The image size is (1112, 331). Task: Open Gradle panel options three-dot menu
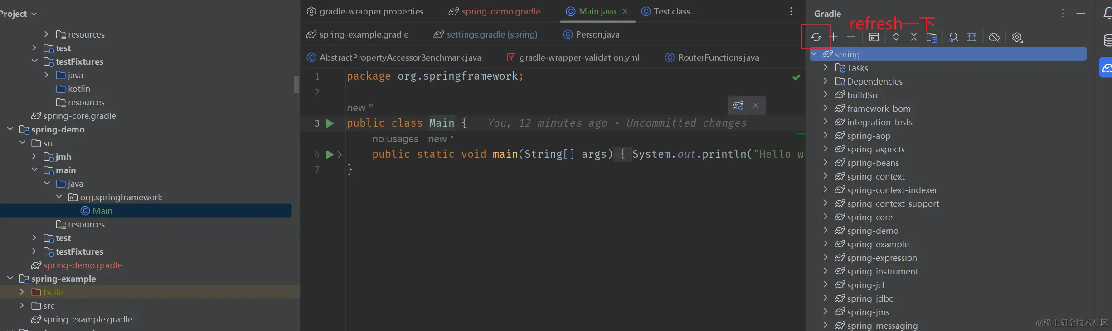click(x=1063, y=14)
